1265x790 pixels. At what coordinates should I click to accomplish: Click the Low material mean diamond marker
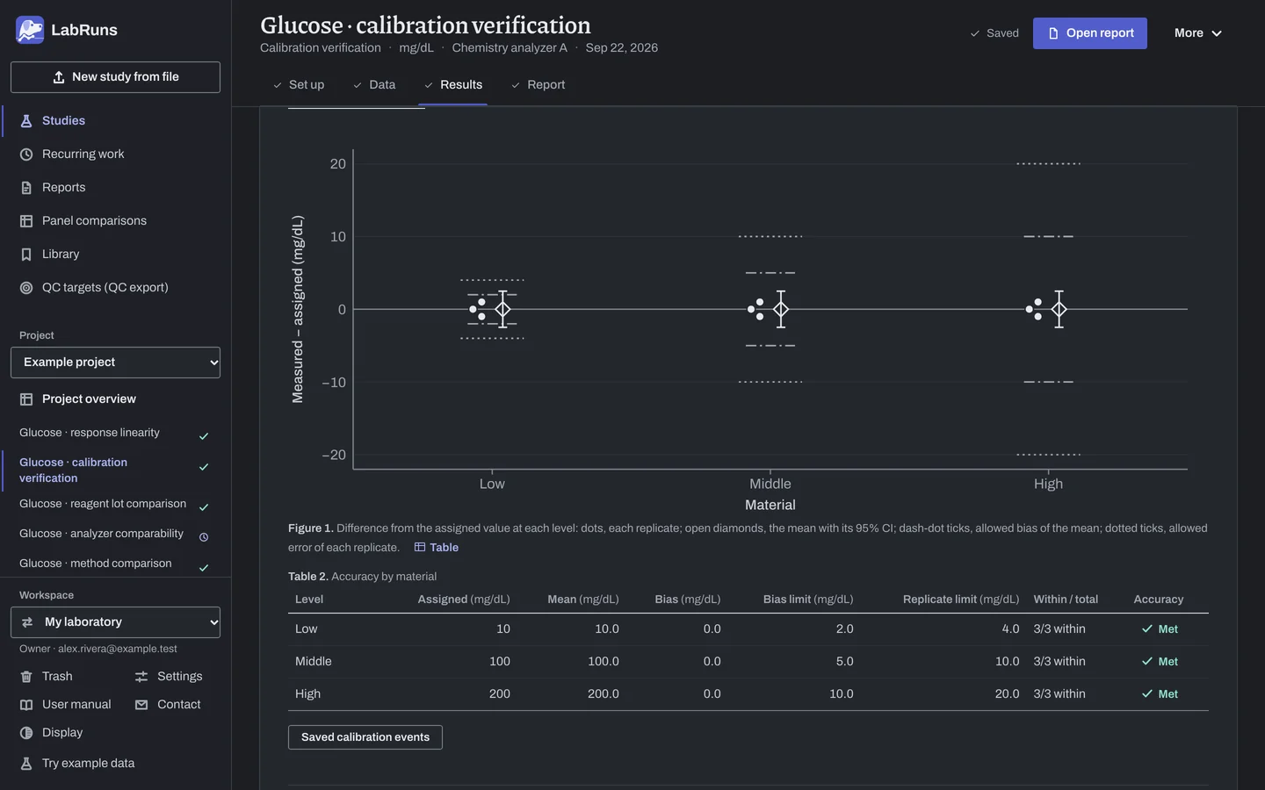pyautogui.click(x=502, y=309)
